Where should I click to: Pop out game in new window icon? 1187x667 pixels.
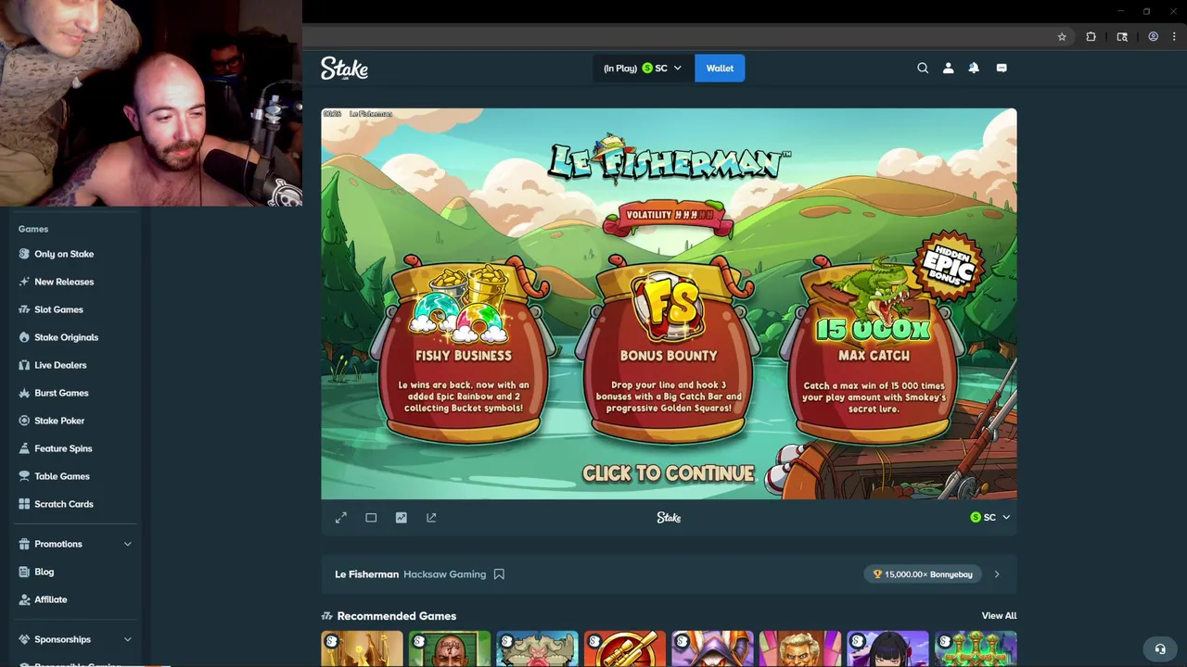(x=431, y=518)
